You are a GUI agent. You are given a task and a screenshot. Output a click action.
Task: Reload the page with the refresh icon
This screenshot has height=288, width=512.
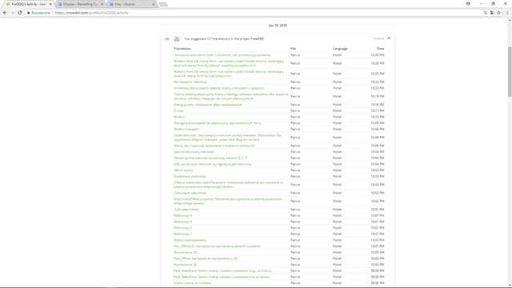pos(19,13)
